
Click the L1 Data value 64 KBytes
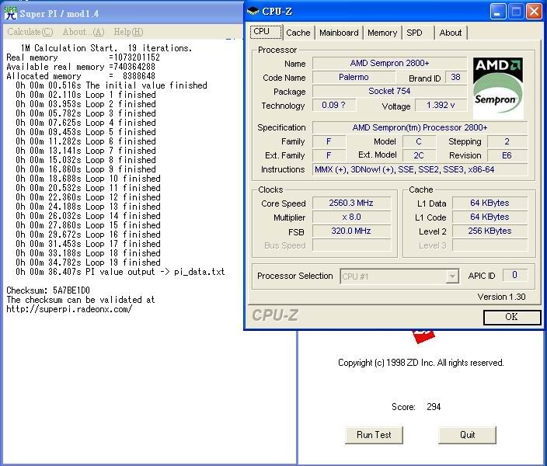point(490,203)
